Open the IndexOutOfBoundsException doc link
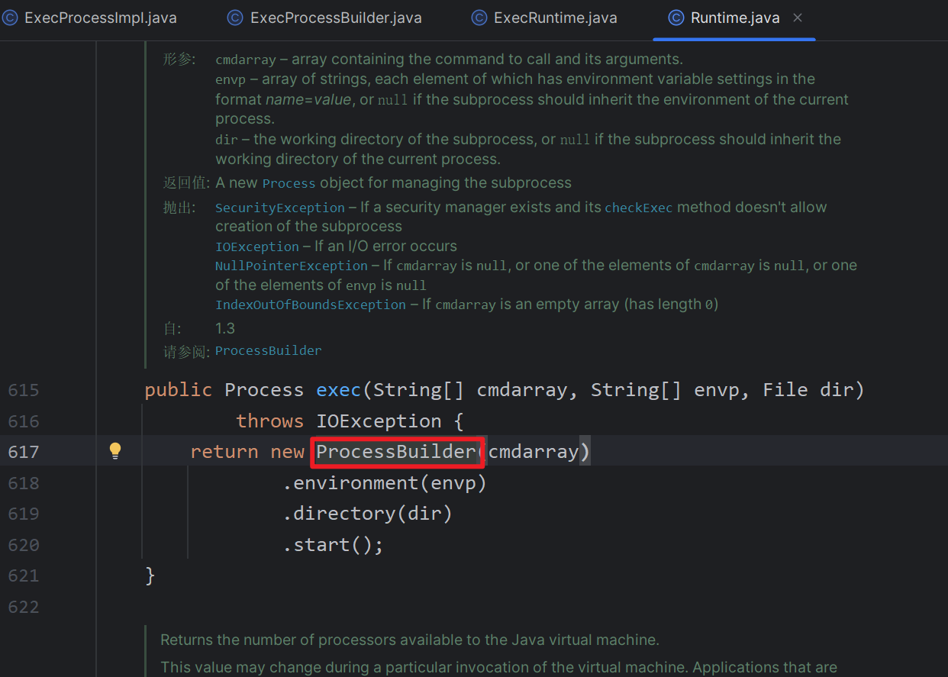This screenshot has height=677, width=948. pos(310,305)
